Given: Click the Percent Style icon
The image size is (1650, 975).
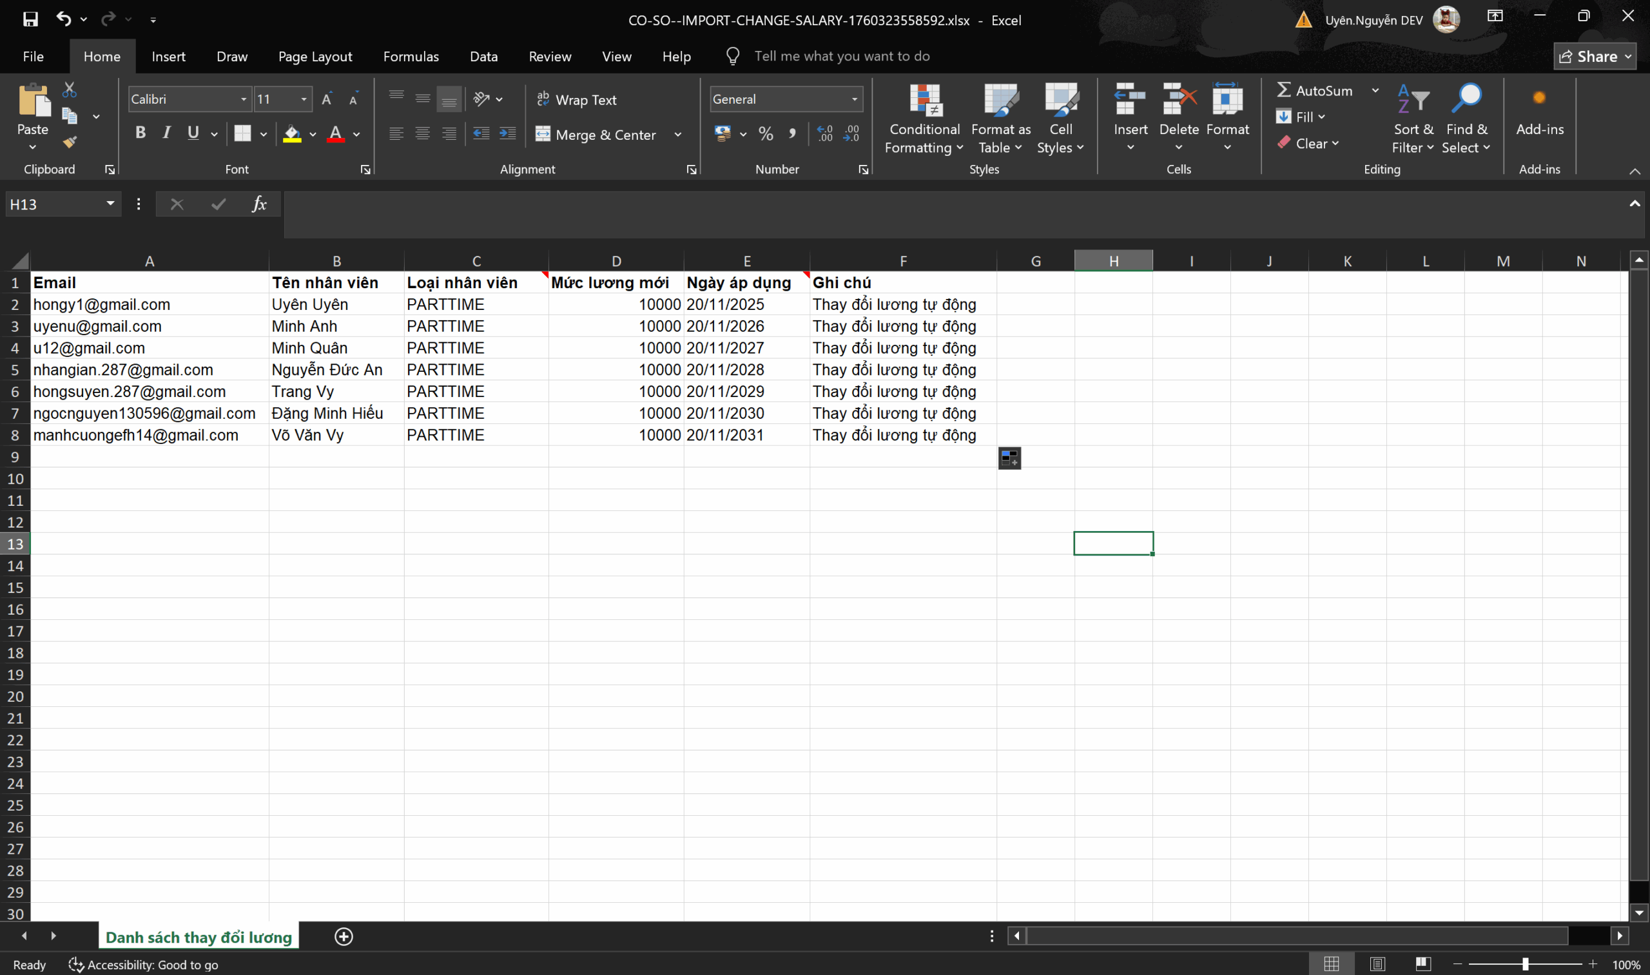Looking at the screenshot, I should [766, 134].
